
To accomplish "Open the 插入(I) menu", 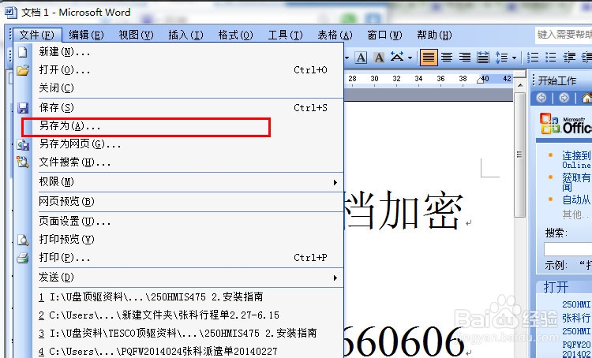I will coord(186,35).
